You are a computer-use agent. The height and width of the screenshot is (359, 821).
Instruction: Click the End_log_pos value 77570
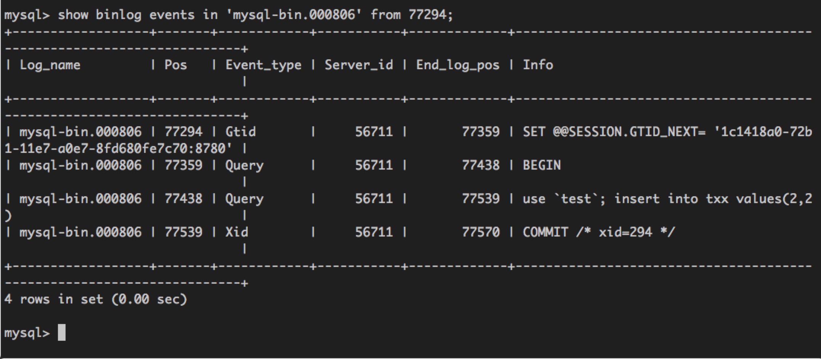(x=481, y=232)
